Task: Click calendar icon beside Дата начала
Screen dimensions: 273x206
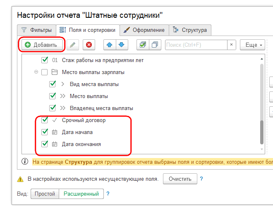Action: tap(55, 132)
